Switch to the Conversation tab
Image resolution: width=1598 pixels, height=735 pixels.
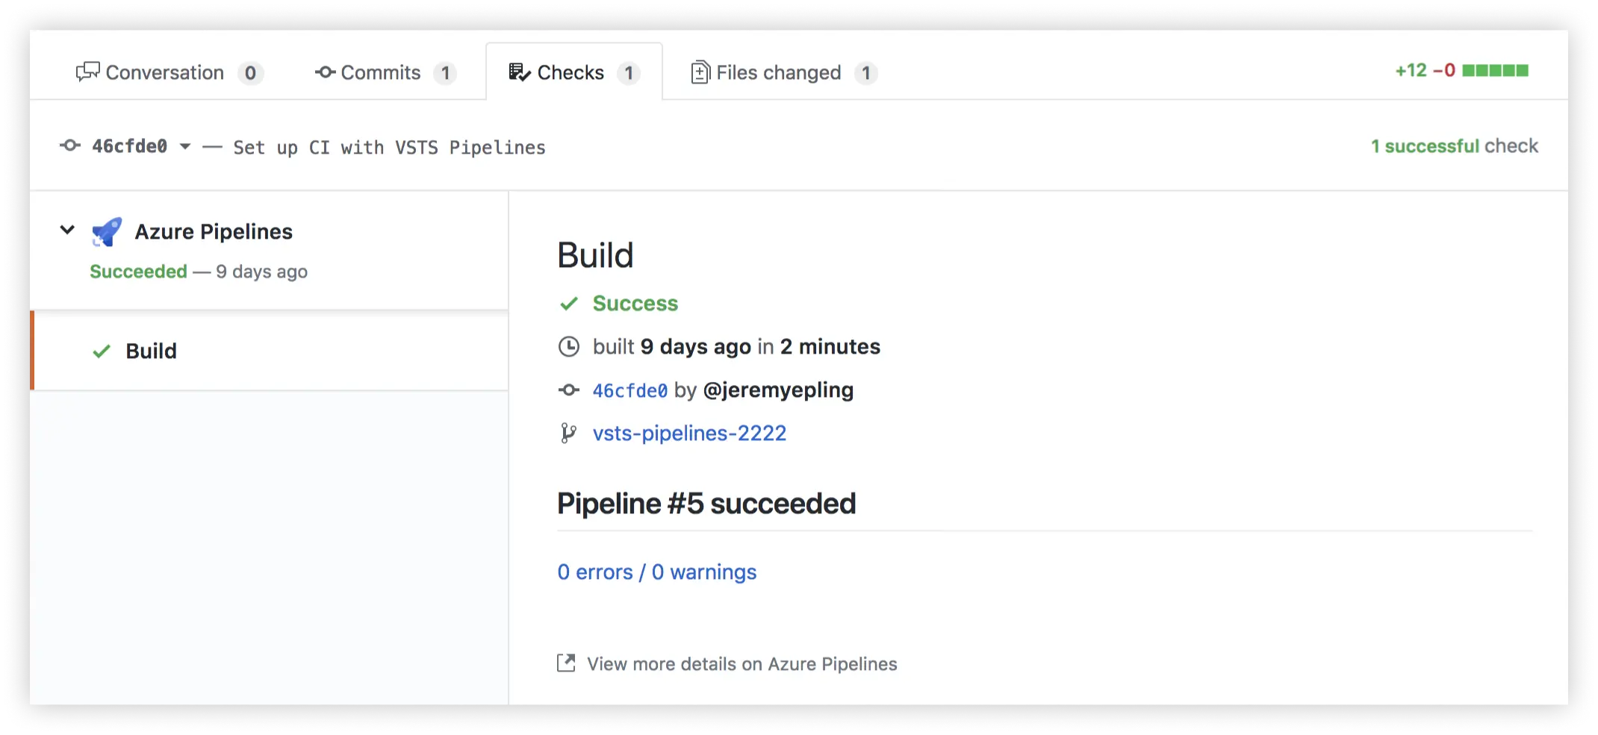[164, 72]
